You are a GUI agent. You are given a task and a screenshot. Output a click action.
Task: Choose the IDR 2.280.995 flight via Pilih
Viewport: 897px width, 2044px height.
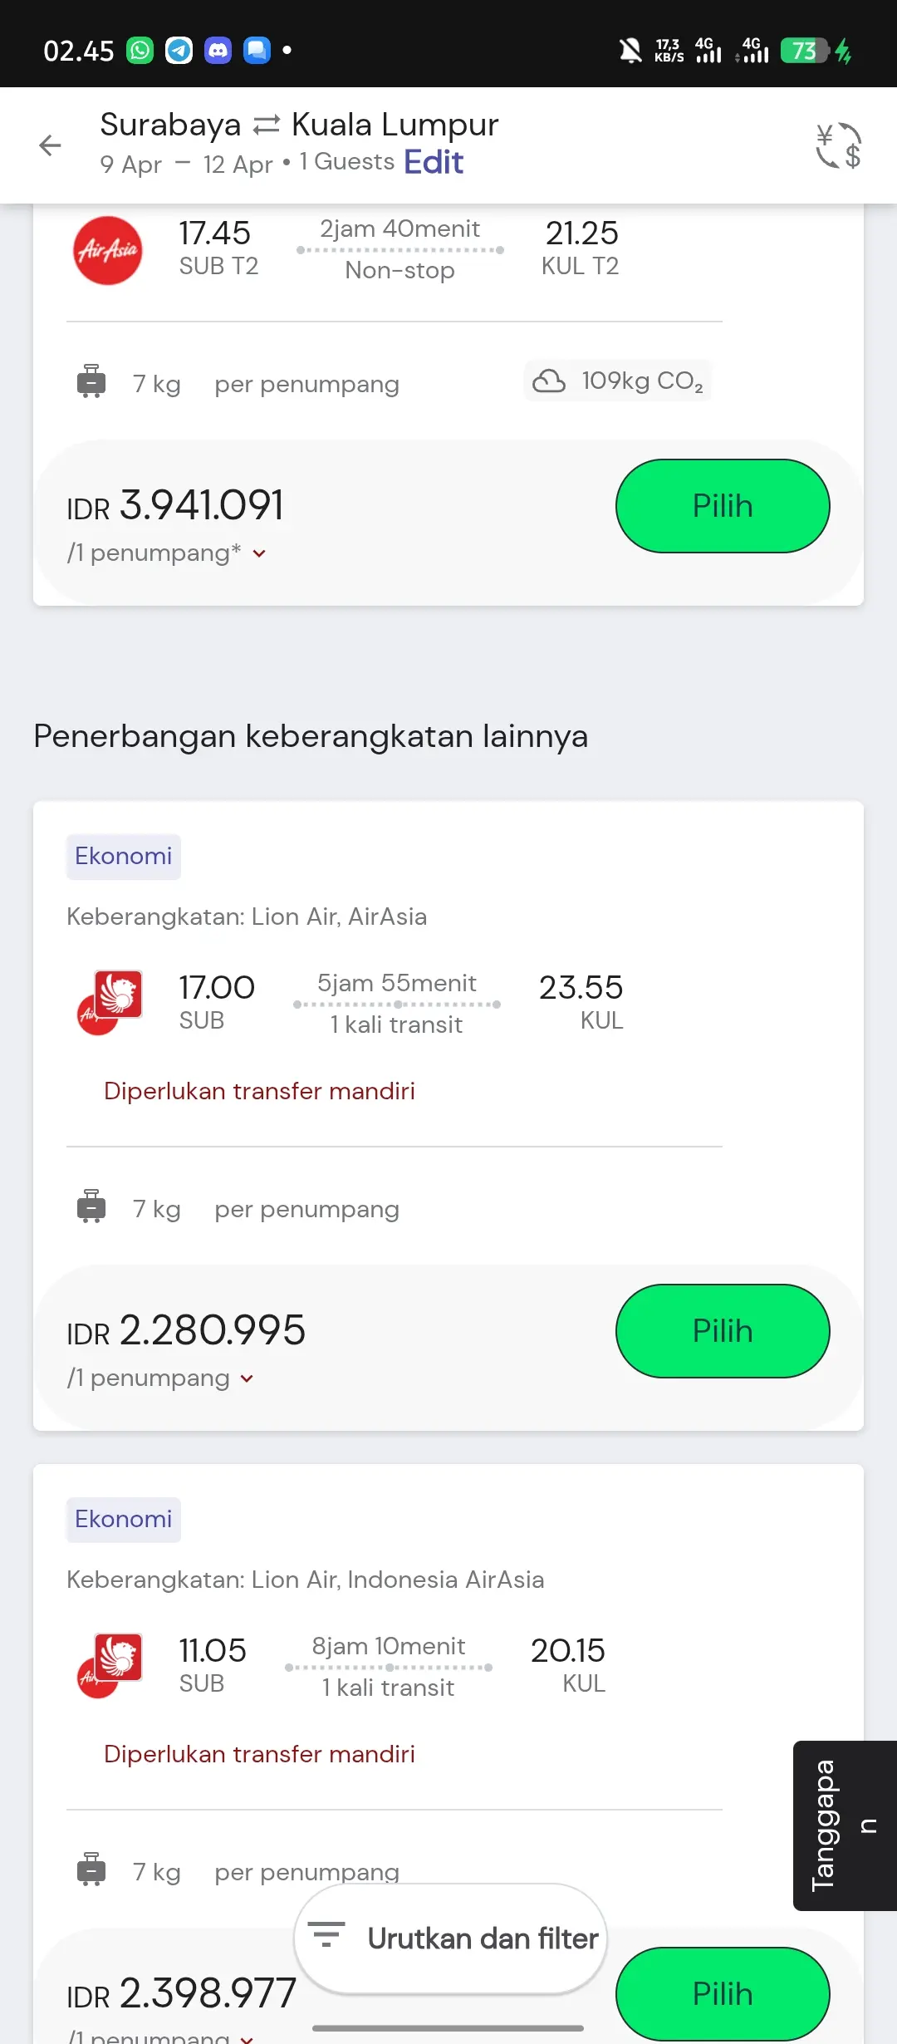(x=722, y=1331)
